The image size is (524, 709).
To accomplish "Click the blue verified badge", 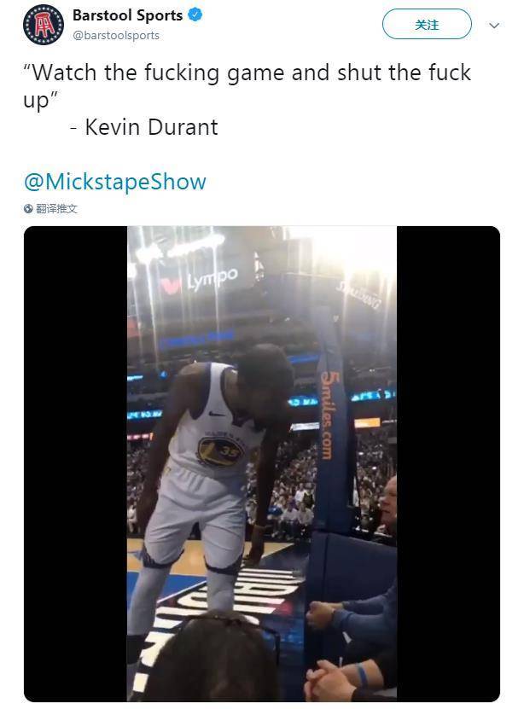I will pos(195,15).
